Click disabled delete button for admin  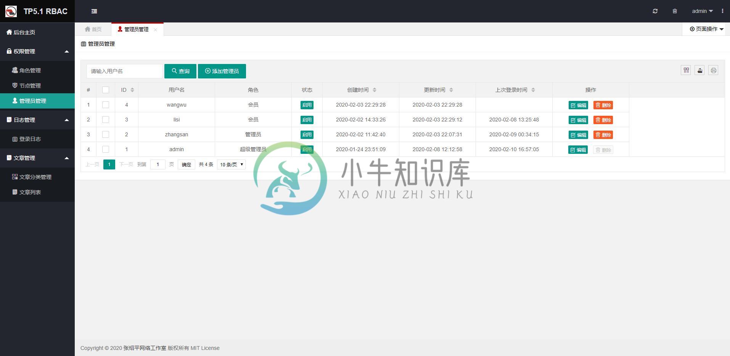pyautogui.click(x=603, y=150)
